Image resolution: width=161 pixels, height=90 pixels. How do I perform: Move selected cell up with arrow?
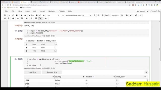(21, 15)
